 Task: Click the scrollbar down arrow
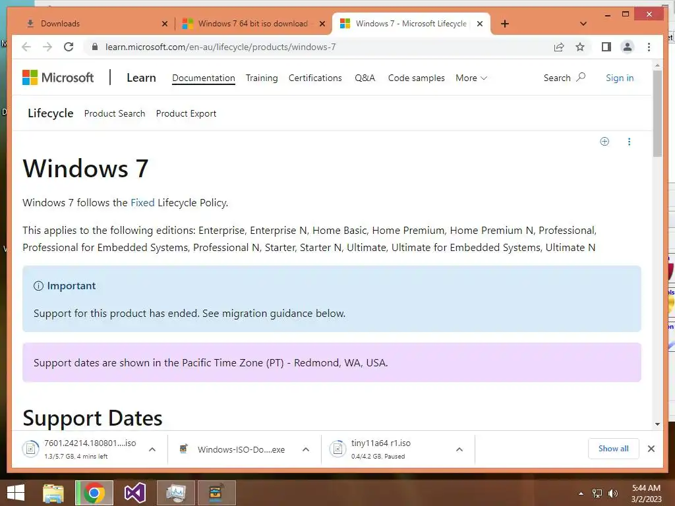point(657,424)
